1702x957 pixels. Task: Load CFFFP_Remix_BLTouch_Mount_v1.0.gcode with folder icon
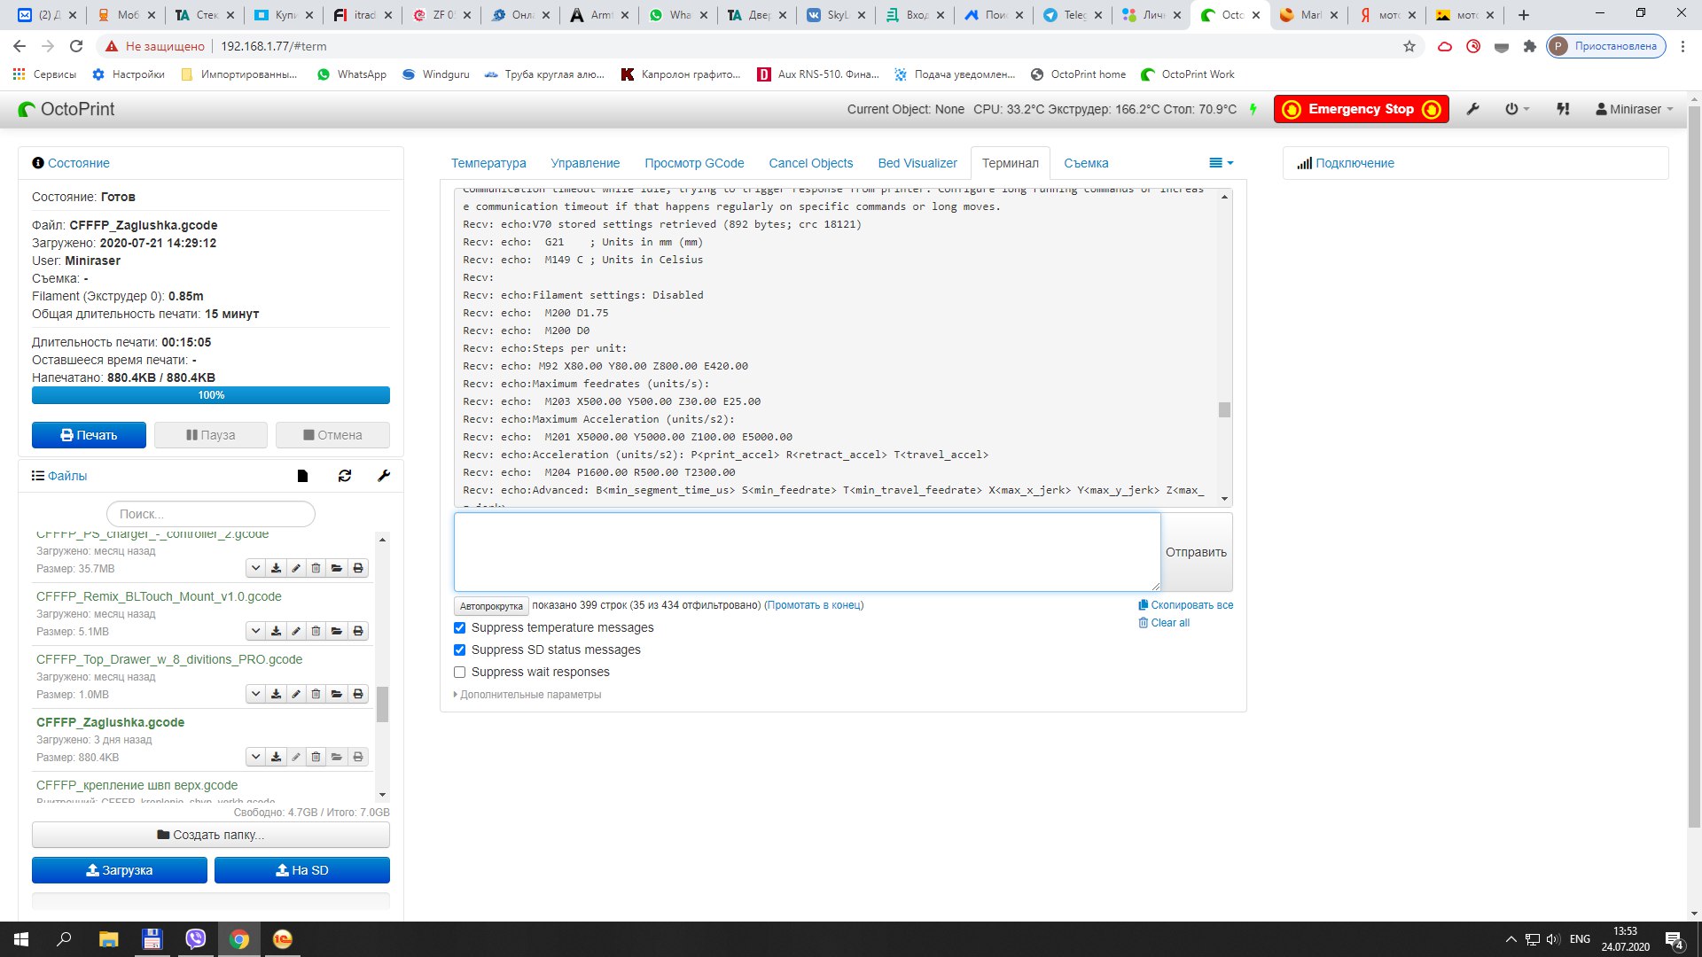(337, 631)
